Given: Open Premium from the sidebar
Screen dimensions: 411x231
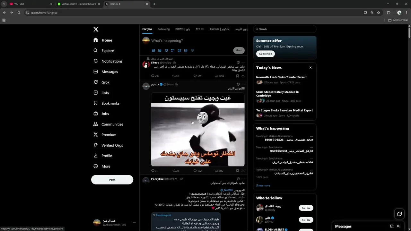Looking at the screenshot, I should coord(105,135).
